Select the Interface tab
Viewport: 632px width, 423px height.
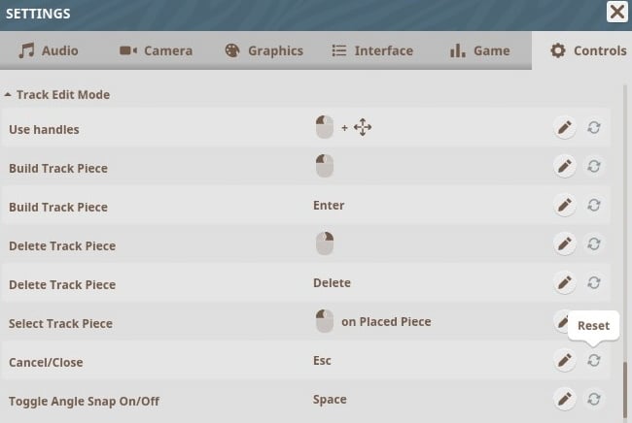372,50
